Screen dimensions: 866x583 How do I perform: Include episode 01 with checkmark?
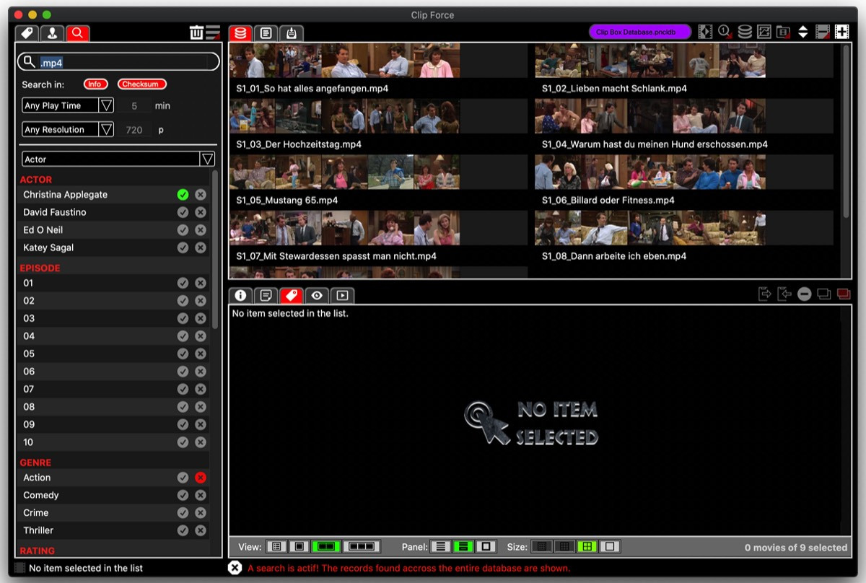click(183, 283)
